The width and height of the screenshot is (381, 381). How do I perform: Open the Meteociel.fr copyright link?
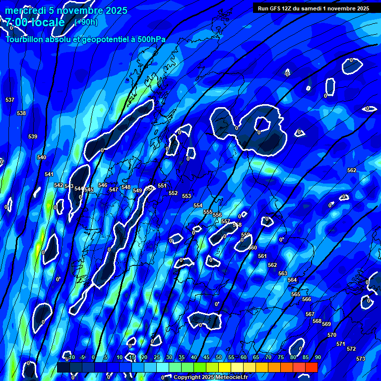[x=210, y=377]
